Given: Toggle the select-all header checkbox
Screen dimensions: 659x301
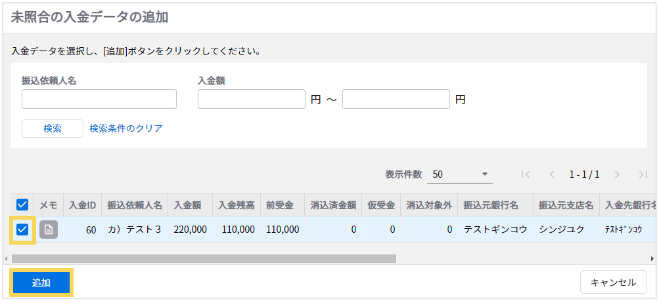Looking at the screenshot, I should coord(22,205).
